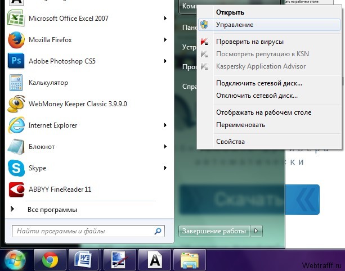Click the search magnifier icon

(x=158, y=231)
